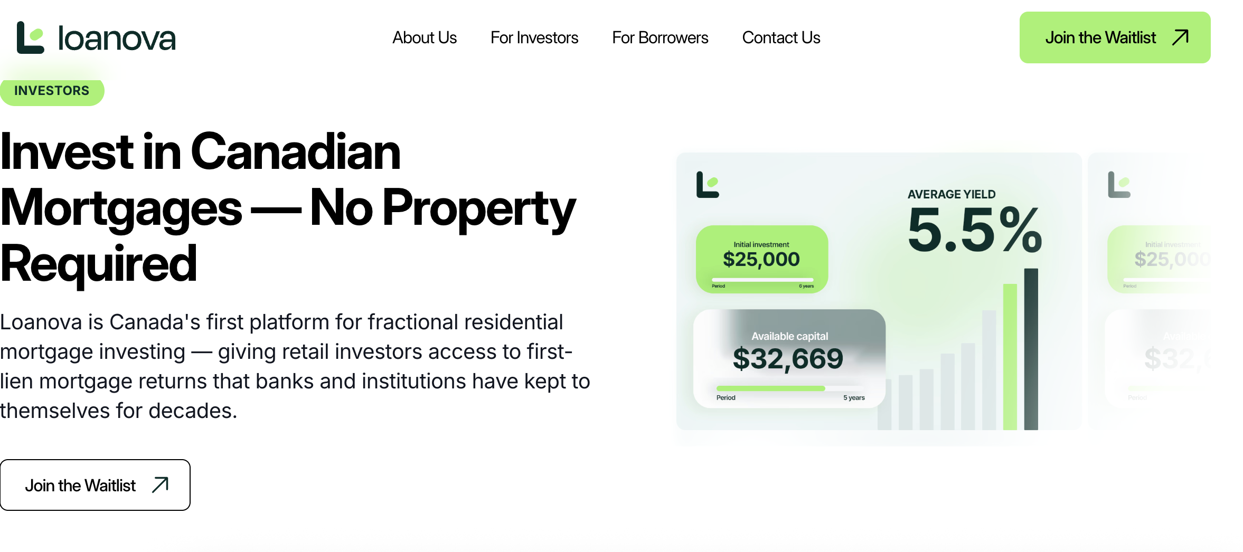Click the Loanova L mark on the dashboard card

708,185
